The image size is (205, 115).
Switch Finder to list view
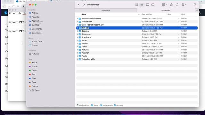pyautogui.click(x=142, y=5)
